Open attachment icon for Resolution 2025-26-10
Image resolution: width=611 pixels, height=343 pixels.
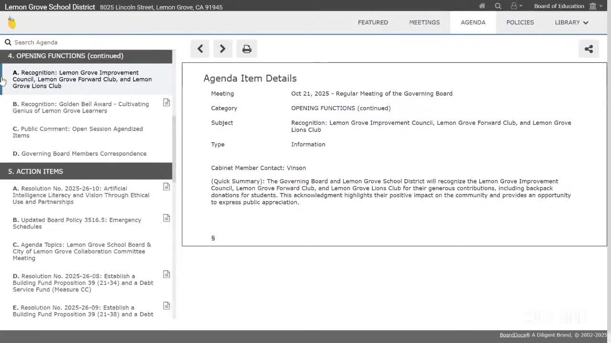[167, 187]
